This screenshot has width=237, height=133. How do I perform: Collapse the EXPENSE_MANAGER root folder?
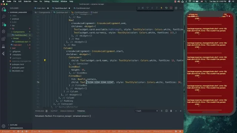[19, 12]
